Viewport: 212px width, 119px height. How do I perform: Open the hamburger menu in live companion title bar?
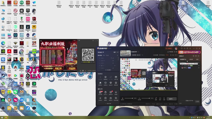190,48
